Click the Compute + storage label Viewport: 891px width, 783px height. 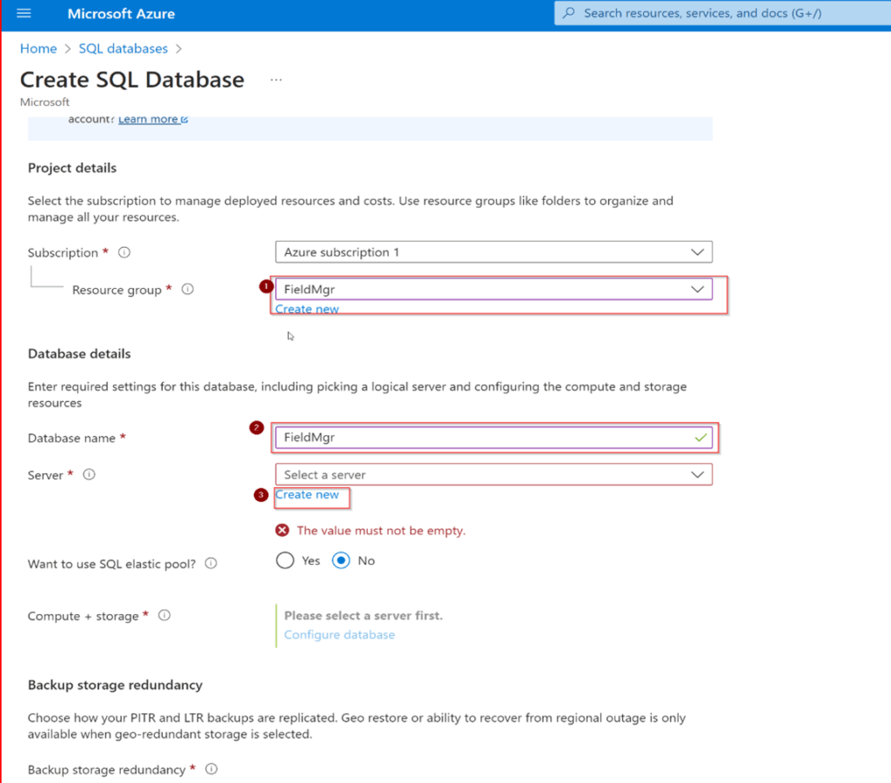point(83,617)
